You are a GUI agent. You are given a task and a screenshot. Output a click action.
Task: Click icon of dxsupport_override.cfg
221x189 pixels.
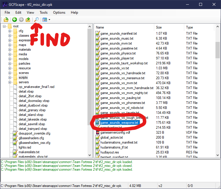15,133
